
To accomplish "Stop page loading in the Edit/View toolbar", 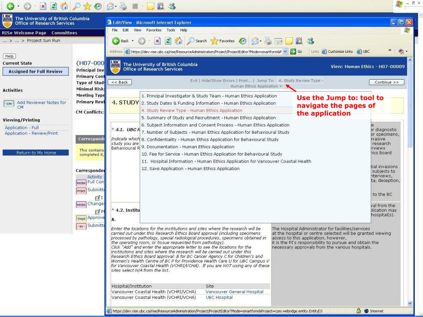I will point(157,41).
